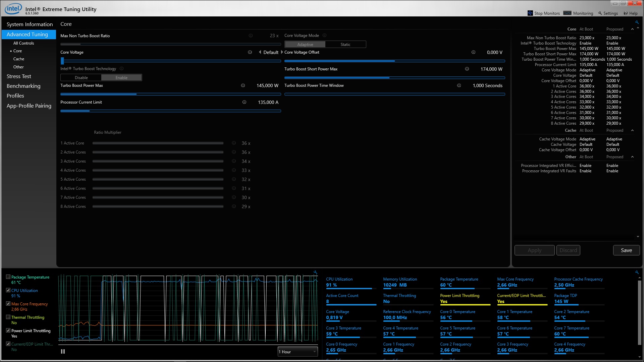
Task: Uncheck CPU Utilization graph checkbox
Action: pos(8,290)
